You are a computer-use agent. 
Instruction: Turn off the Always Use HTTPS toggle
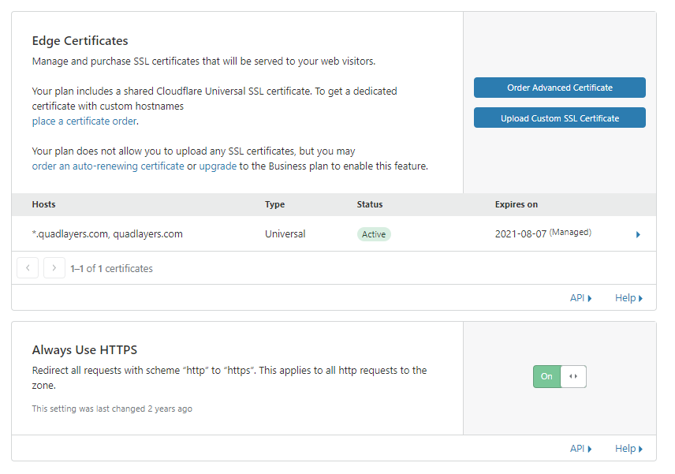559,377
